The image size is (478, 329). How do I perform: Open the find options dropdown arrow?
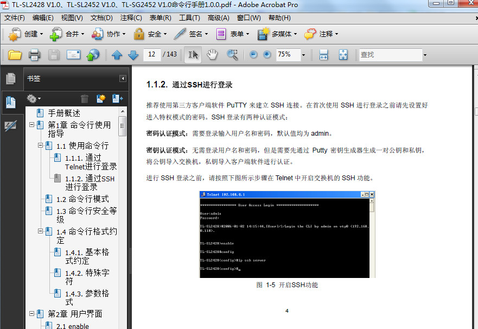click(x=425, y=55)
